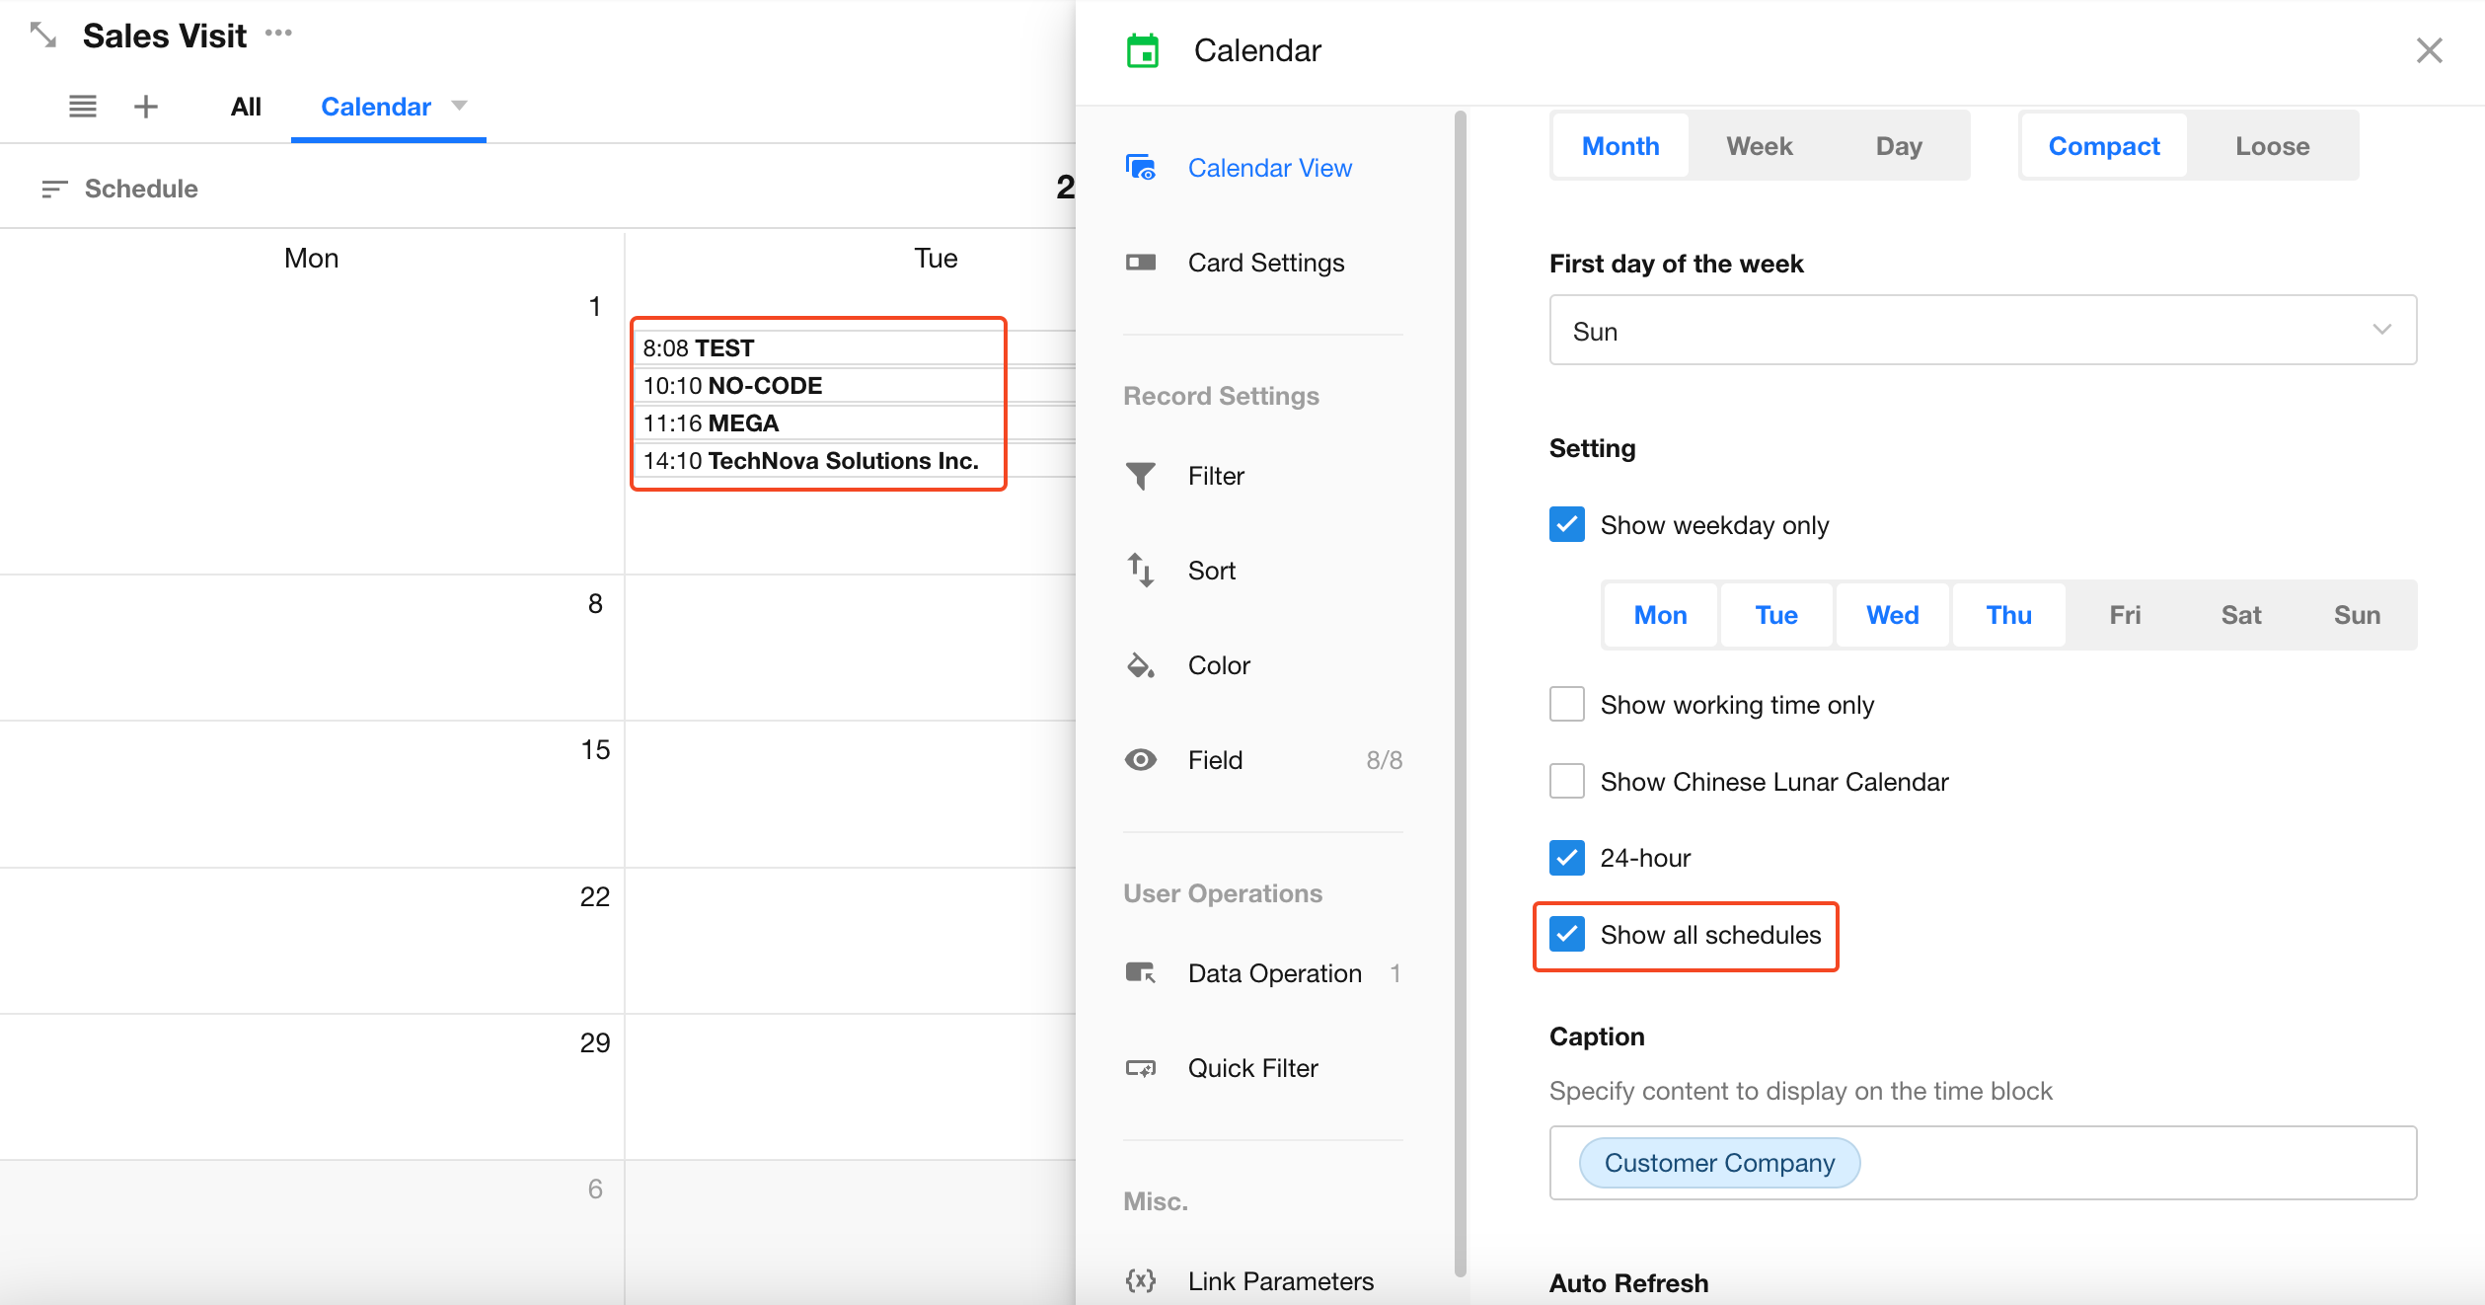
Task: Open the Filter settings icon
Action: point(1141,476)
